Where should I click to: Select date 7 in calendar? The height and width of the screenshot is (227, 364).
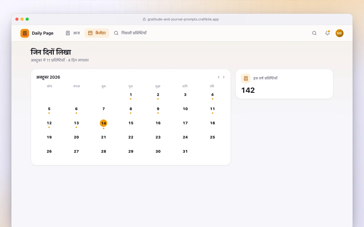click(104, 110)
